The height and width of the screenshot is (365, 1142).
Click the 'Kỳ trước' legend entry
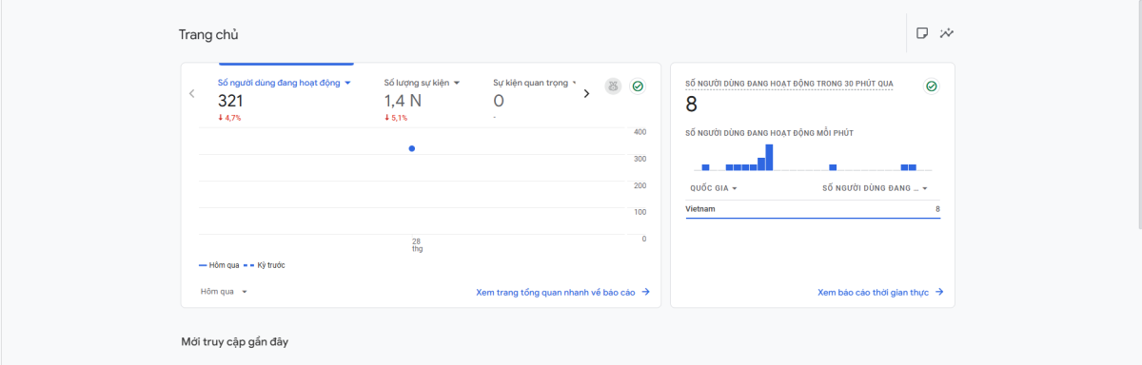[264, 265]
